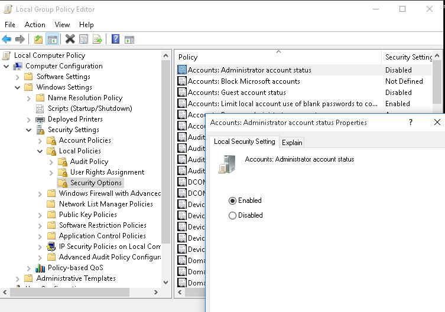Click the Back arrow toolbar icon

click(x=7, y=40)
